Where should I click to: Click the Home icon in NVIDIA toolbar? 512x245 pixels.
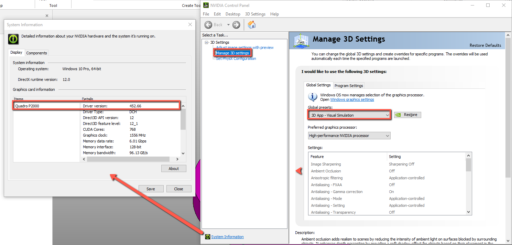(x=252, y=24)
